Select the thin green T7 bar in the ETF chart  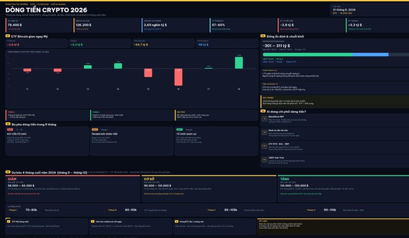coord(209,68)
